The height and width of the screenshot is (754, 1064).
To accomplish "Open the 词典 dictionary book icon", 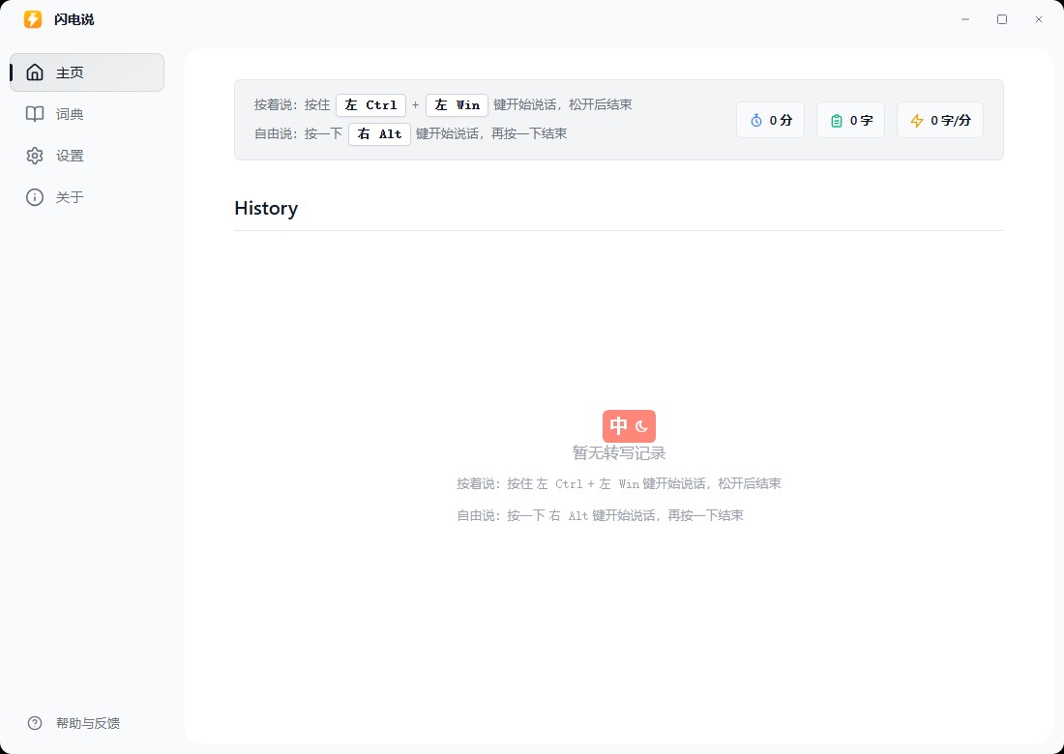I will point(35,113).
